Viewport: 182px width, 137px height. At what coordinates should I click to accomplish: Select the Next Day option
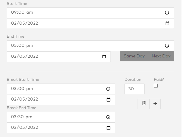click(x=161, y=56)
